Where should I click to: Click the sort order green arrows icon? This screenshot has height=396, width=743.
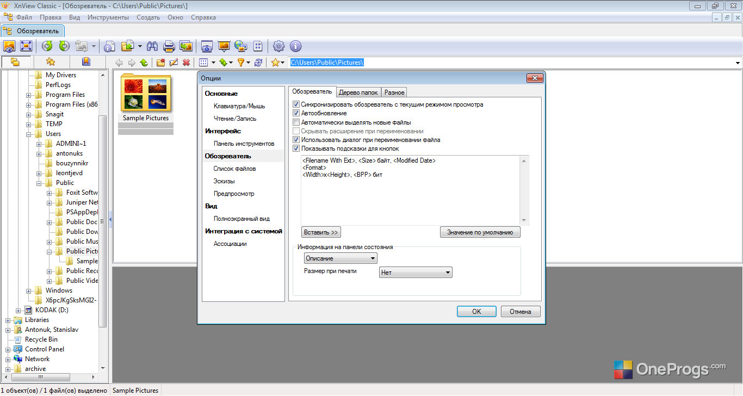(x=223, y=63)
